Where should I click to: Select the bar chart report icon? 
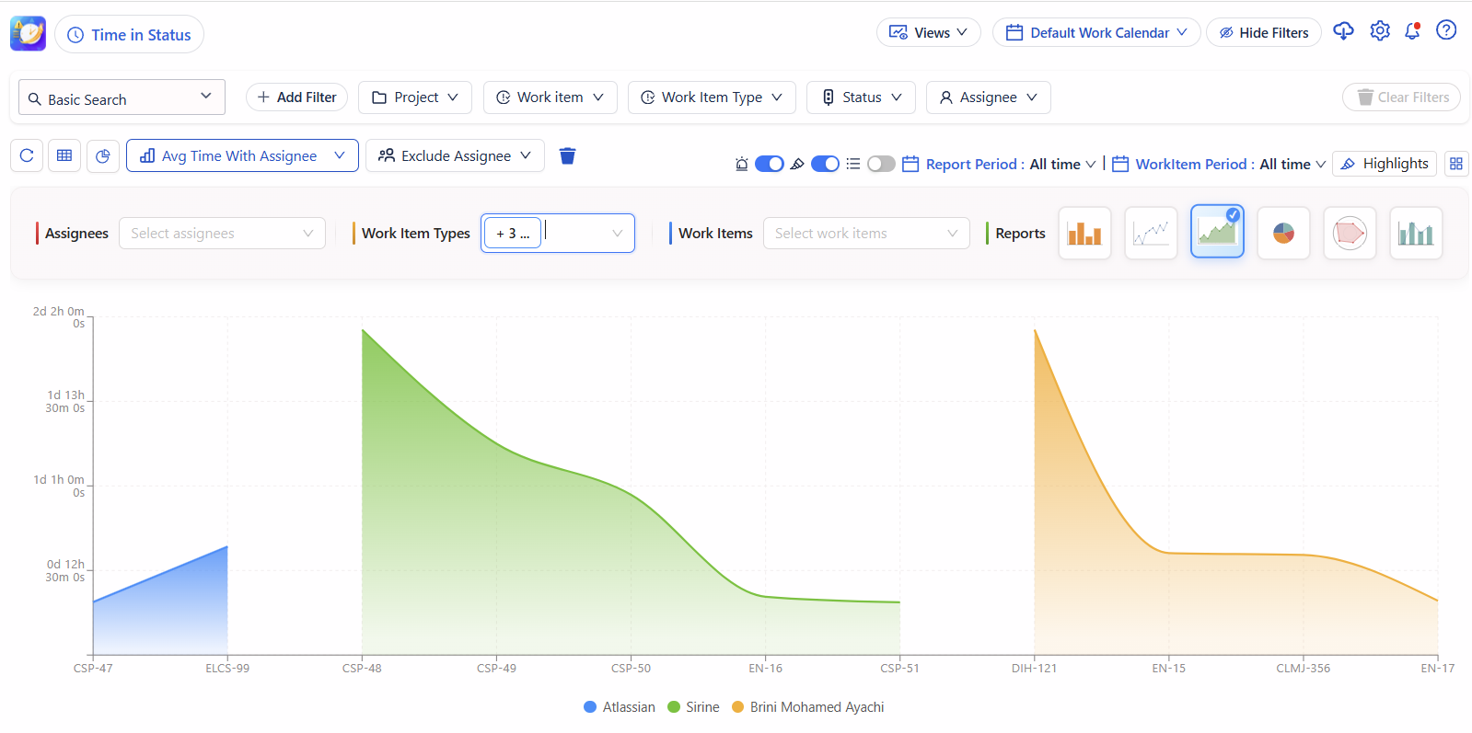pos(1084,234)
